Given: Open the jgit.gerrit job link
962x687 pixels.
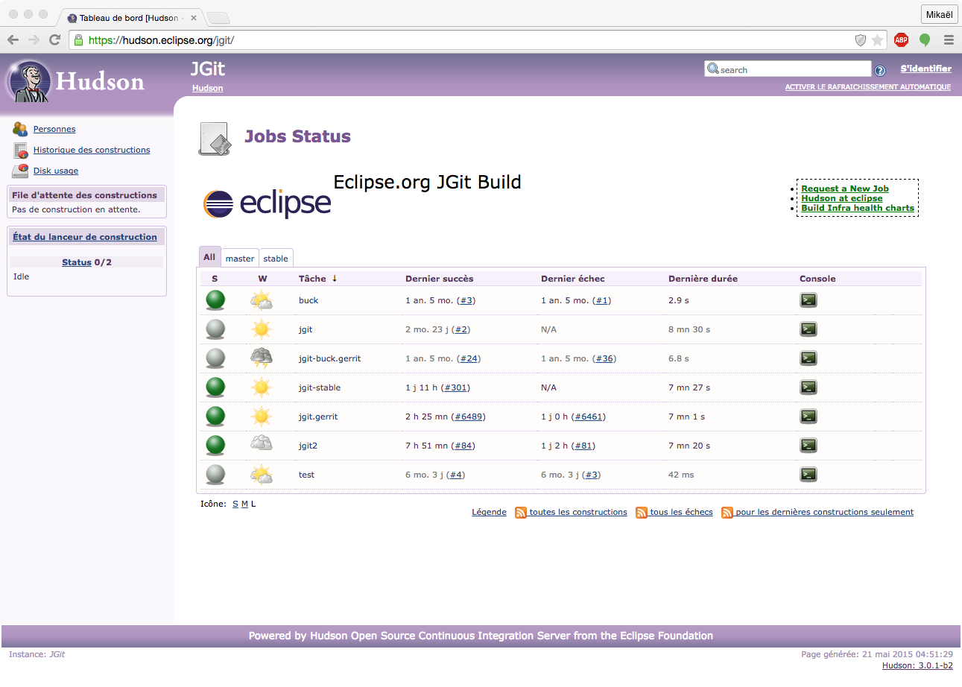Looking at the screenshot, I should 318,417.
